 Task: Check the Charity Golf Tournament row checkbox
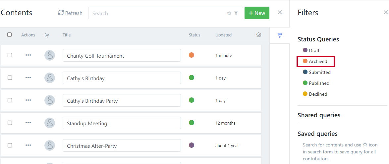10,55
